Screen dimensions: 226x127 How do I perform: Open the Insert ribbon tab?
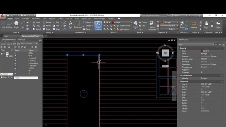(x=17, y=19)
